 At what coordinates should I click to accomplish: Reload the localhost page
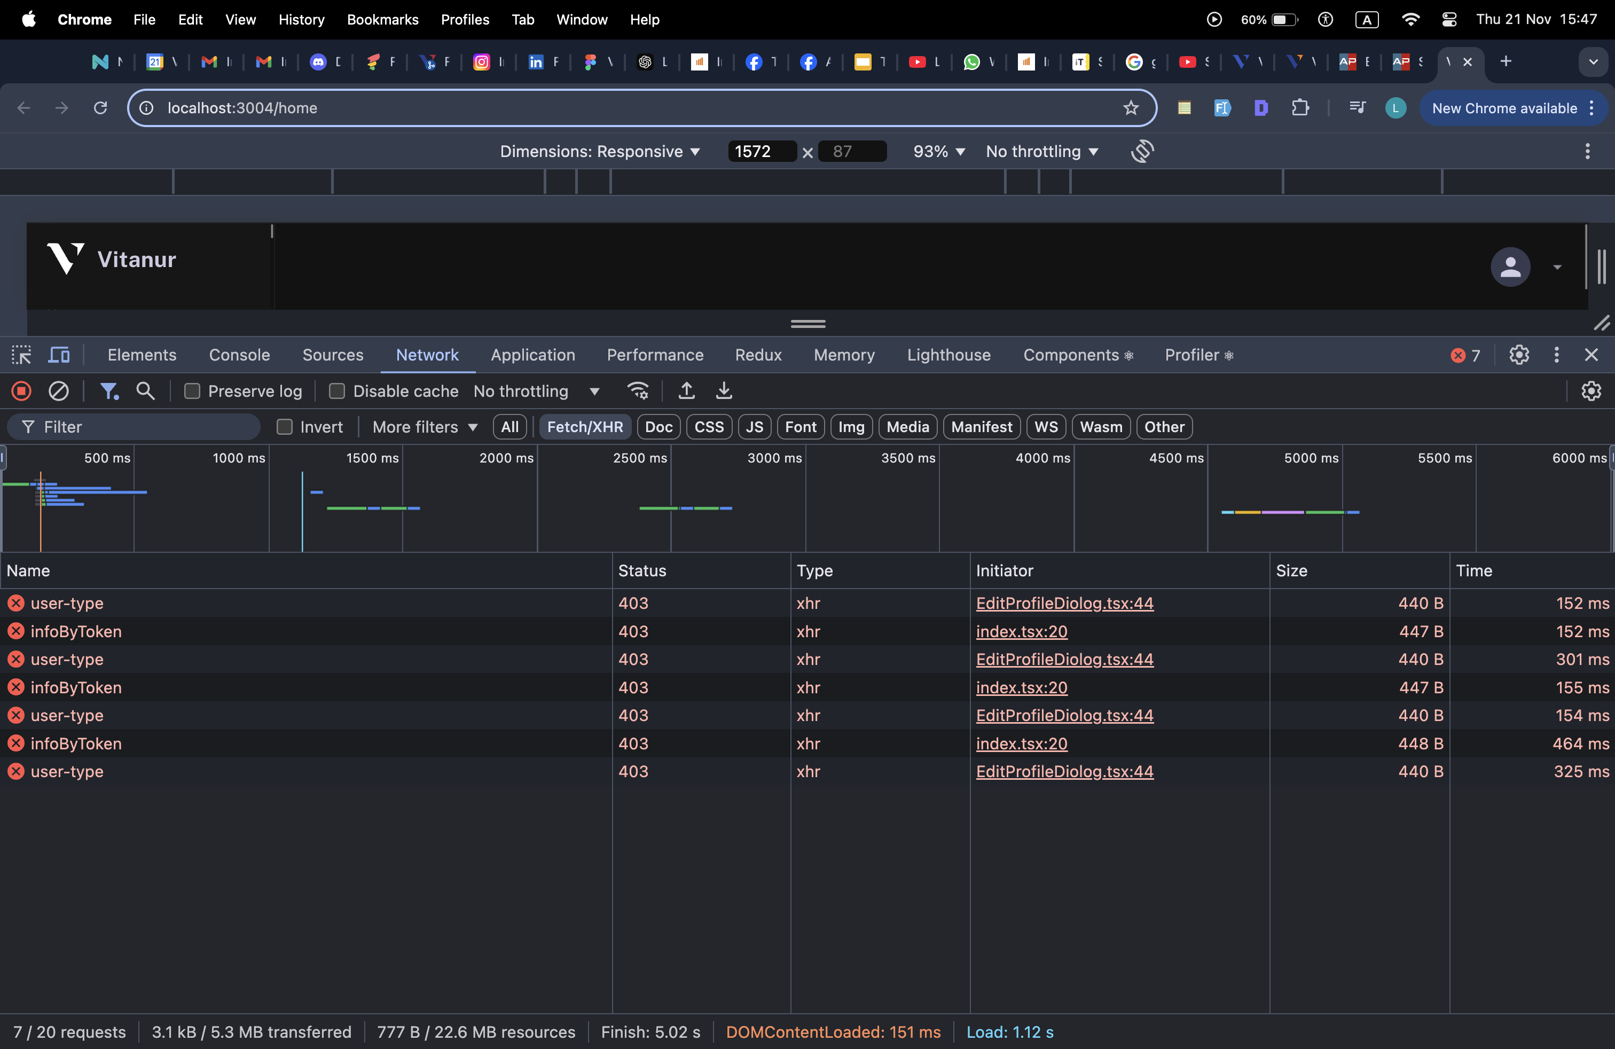[x=100, y=108]
